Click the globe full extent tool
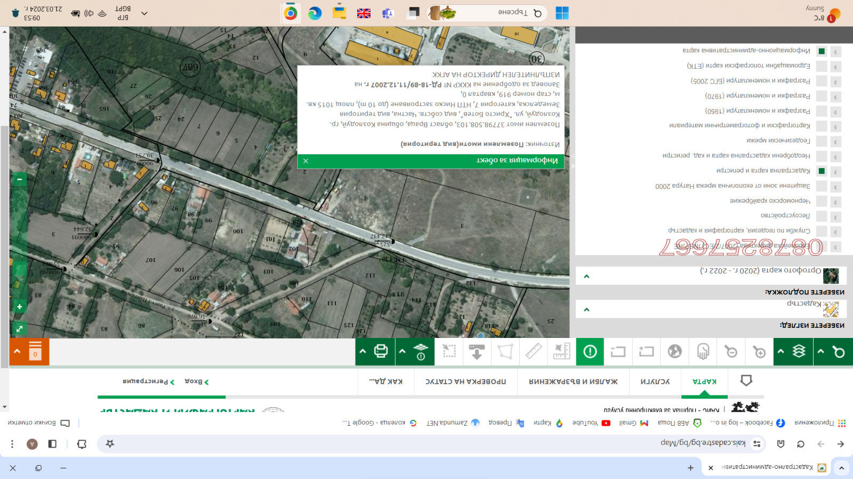This screenshot has width=853, height=479. (674, 351)
